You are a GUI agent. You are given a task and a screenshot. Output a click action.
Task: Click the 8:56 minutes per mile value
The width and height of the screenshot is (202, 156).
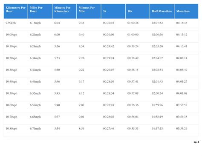(x=81, y=129)
